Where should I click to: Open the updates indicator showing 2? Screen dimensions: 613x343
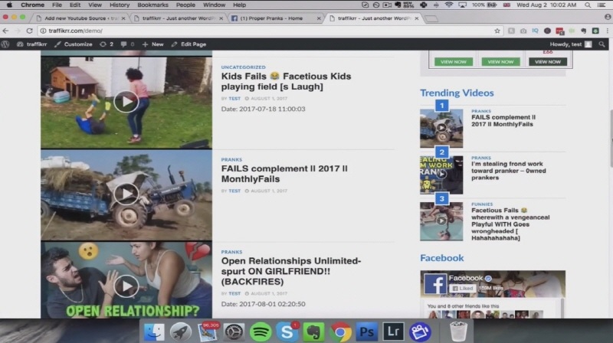(x=107, y=44)
